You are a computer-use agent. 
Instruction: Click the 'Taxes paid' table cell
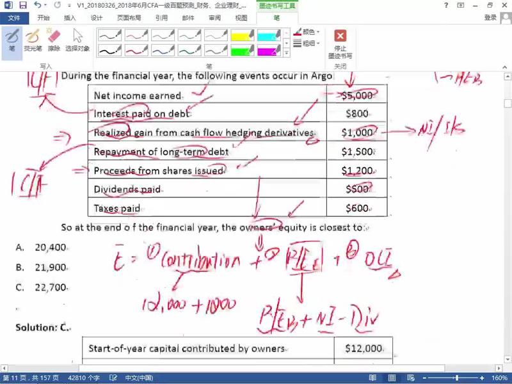tap(207, 208)
